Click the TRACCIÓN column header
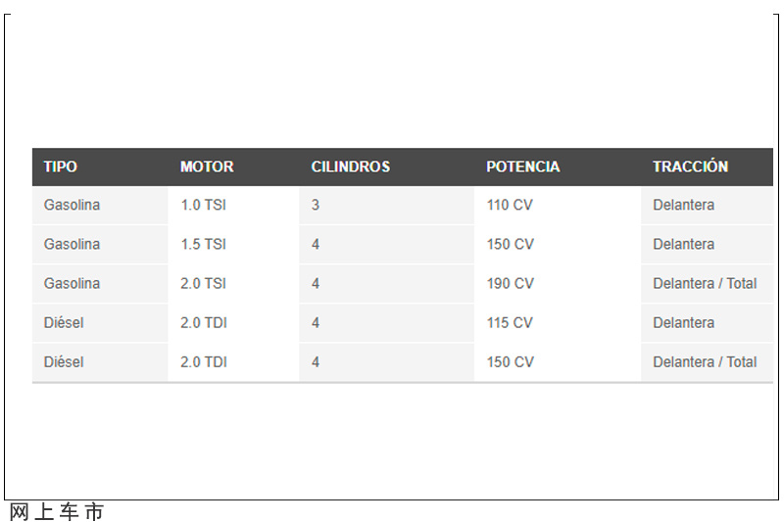784x522 pixels. [691, 166]
